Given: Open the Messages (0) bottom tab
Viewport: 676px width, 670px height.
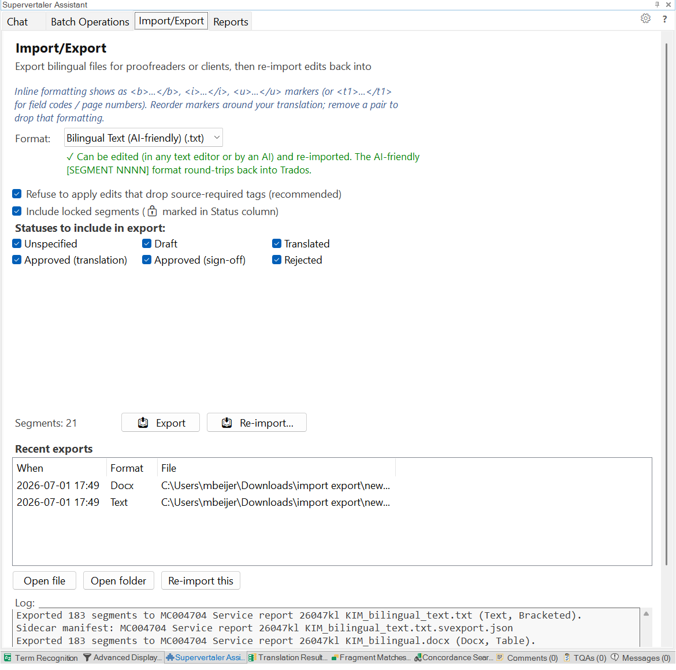Looking at the screenshot, I should pyautogui.click(x=641, y=657).
